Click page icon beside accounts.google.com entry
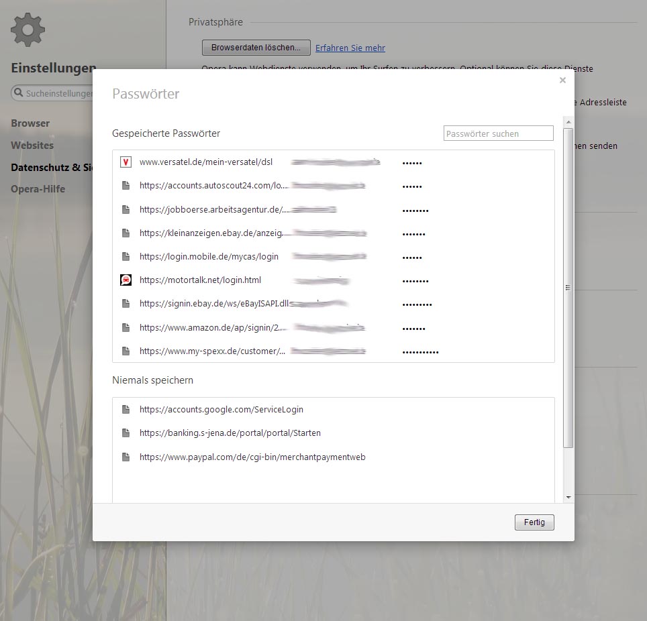 [x=126, y=409]
